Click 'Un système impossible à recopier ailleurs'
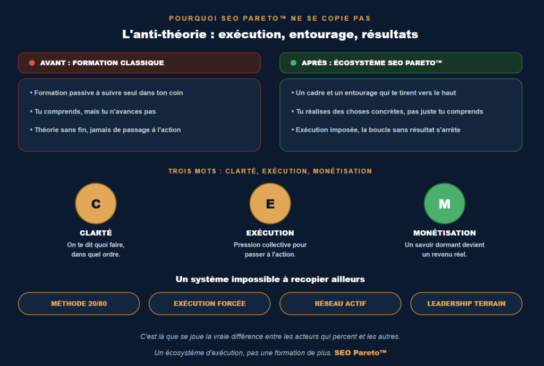Image resolution: width=544 pixels, height=366 pixels. tap(270, 280)
